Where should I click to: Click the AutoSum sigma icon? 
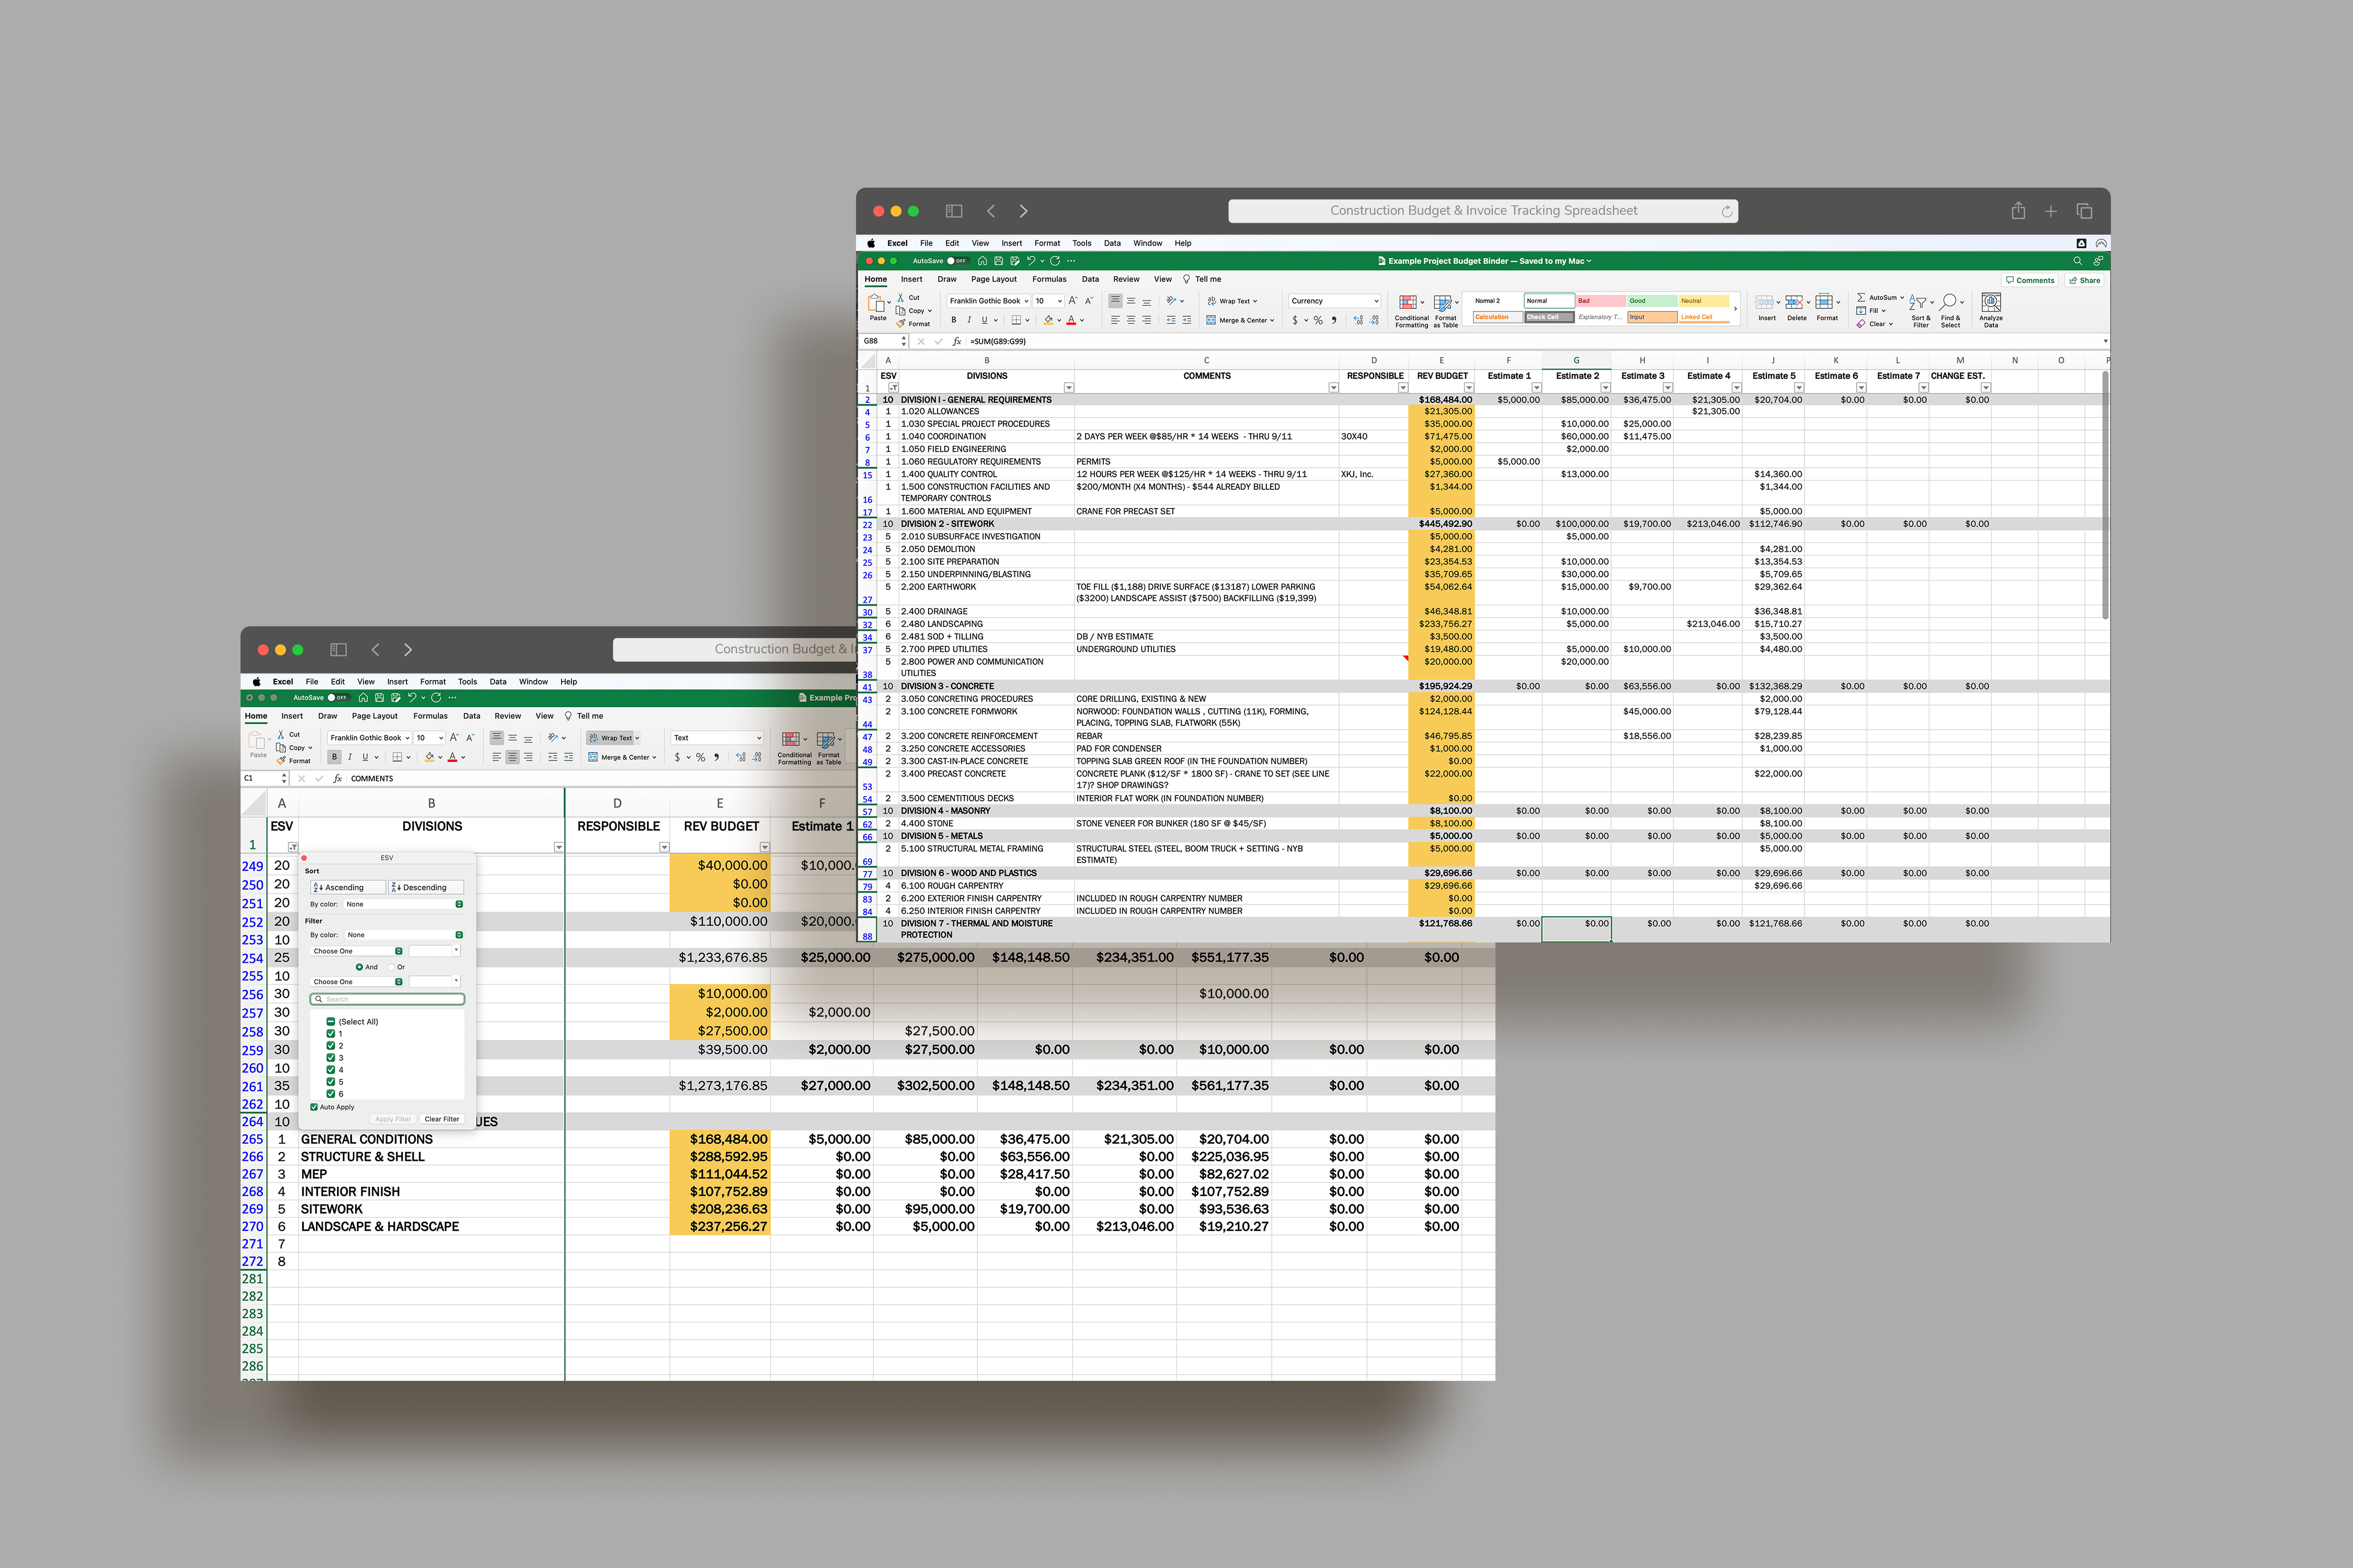1861,297
